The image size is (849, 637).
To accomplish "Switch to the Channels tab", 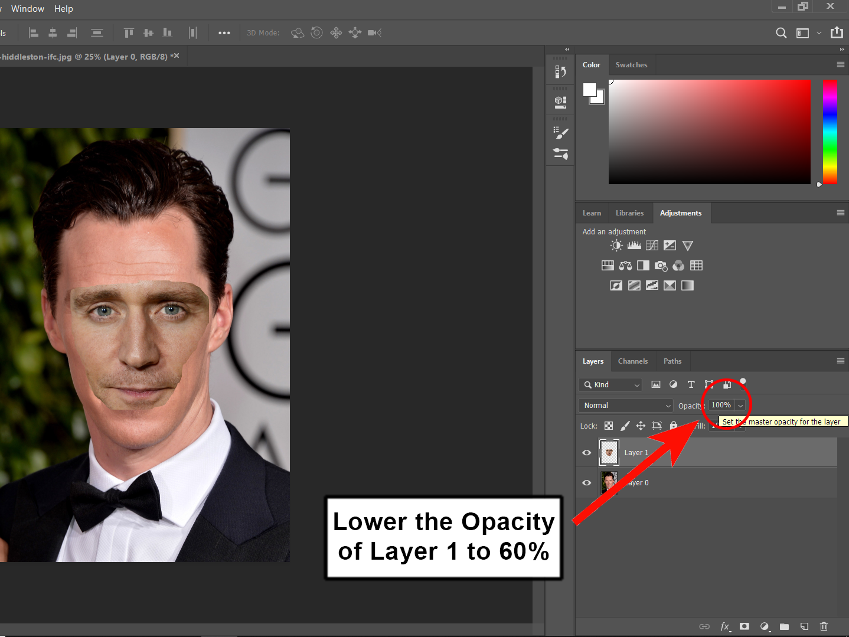I will pyautogui.click(x=633, y=361).
